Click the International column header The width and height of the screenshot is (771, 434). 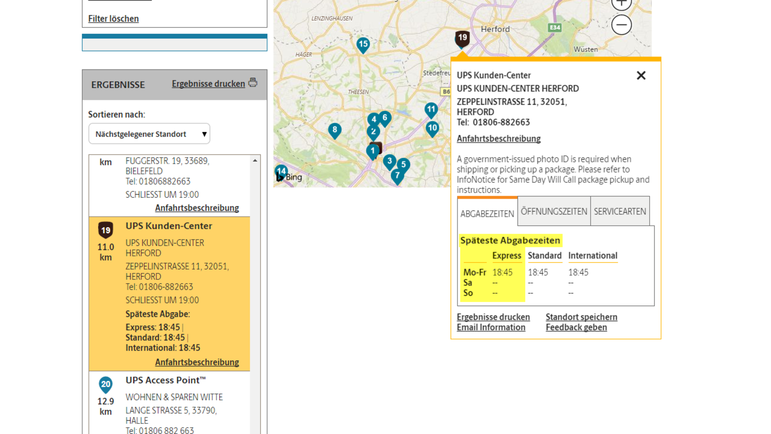(x=593, y=256)
